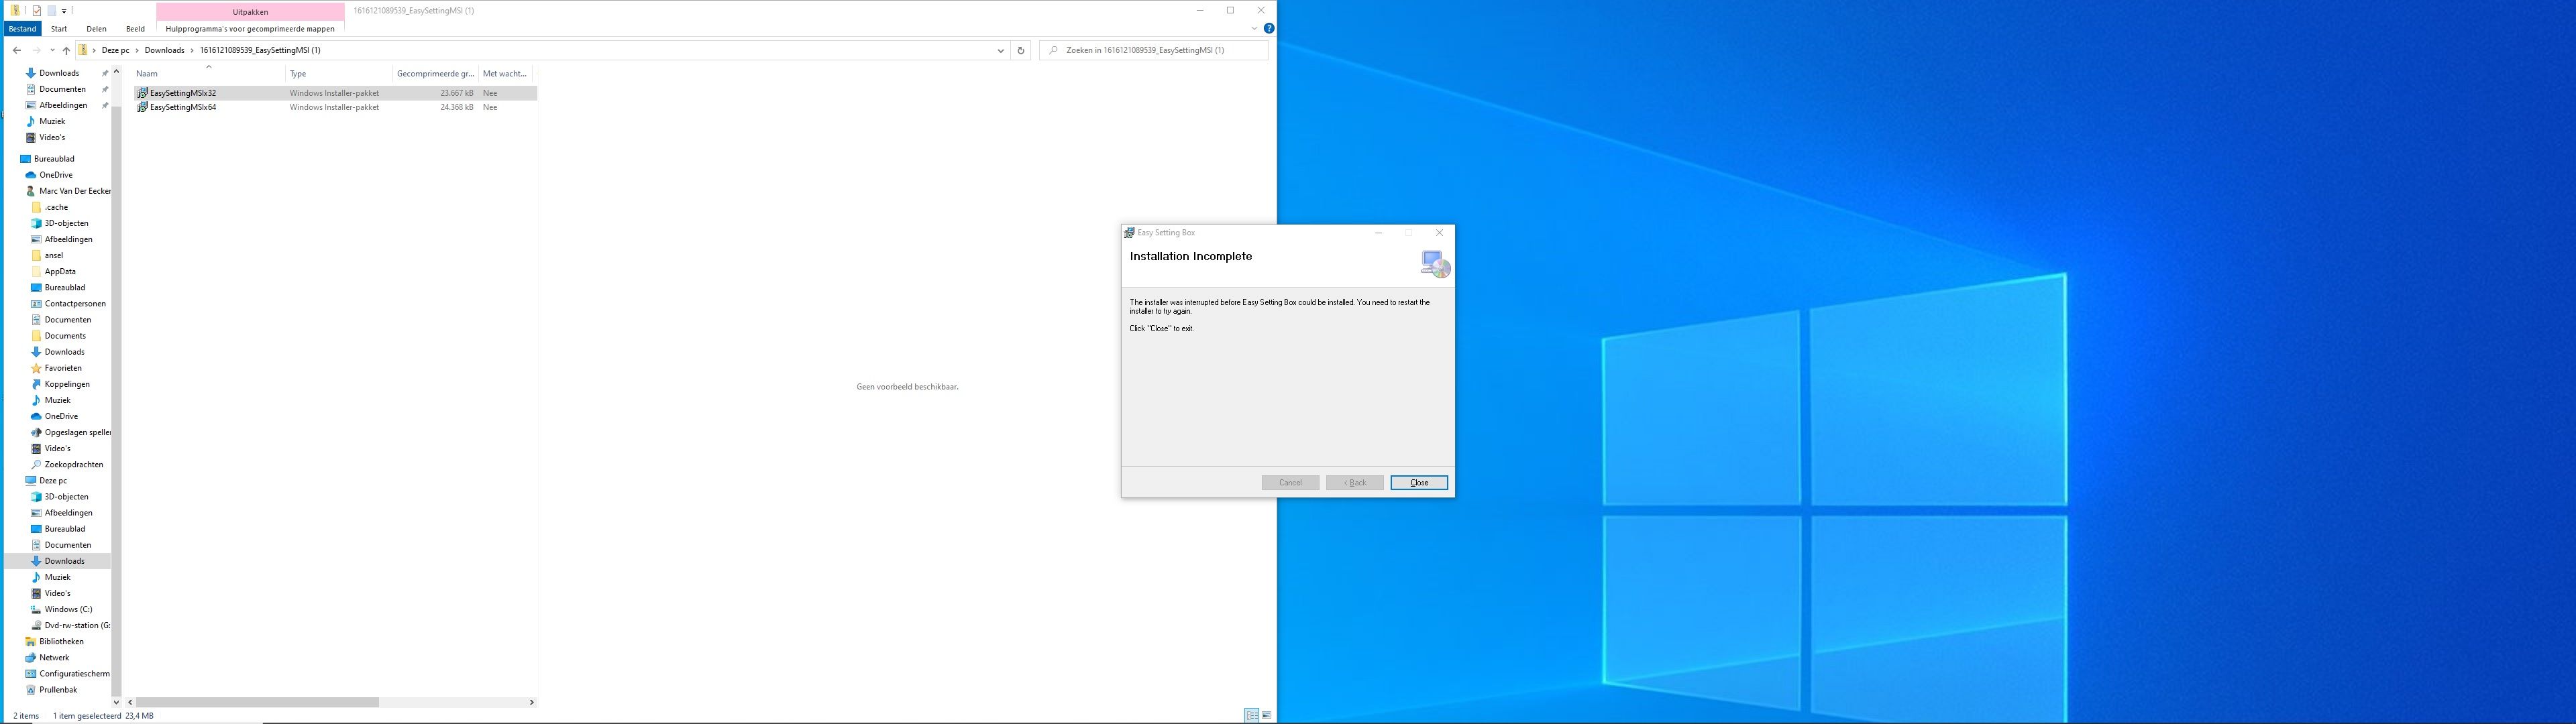Expand the address bar dropdown arrow

pyautogui.click(x=999, y=49)
